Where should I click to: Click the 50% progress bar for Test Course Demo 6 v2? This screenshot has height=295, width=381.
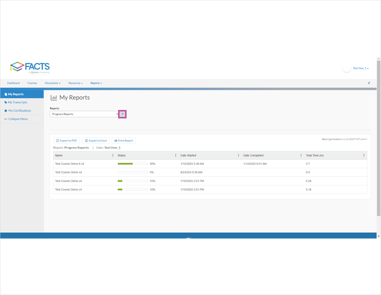tap(132, 163)
